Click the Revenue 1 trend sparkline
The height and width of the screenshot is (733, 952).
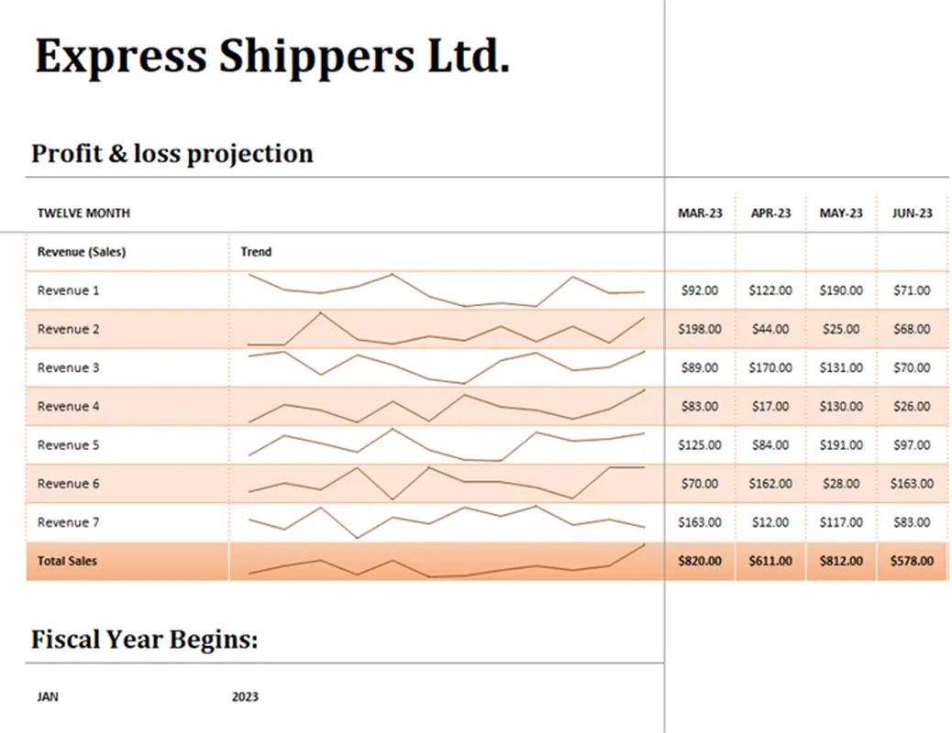446,290
